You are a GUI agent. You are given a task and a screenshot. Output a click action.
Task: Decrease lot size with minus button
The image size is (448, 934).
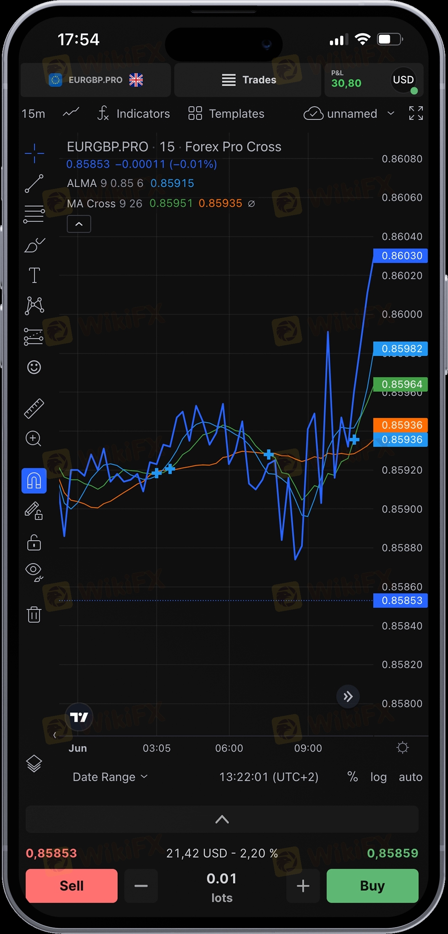click(x=141, y=886)
